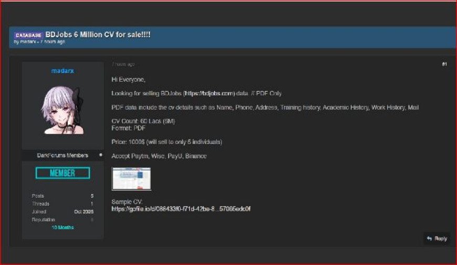Screen dimensions: 457x265
Task: Click the Posts count row
Action: click(63, 196)
